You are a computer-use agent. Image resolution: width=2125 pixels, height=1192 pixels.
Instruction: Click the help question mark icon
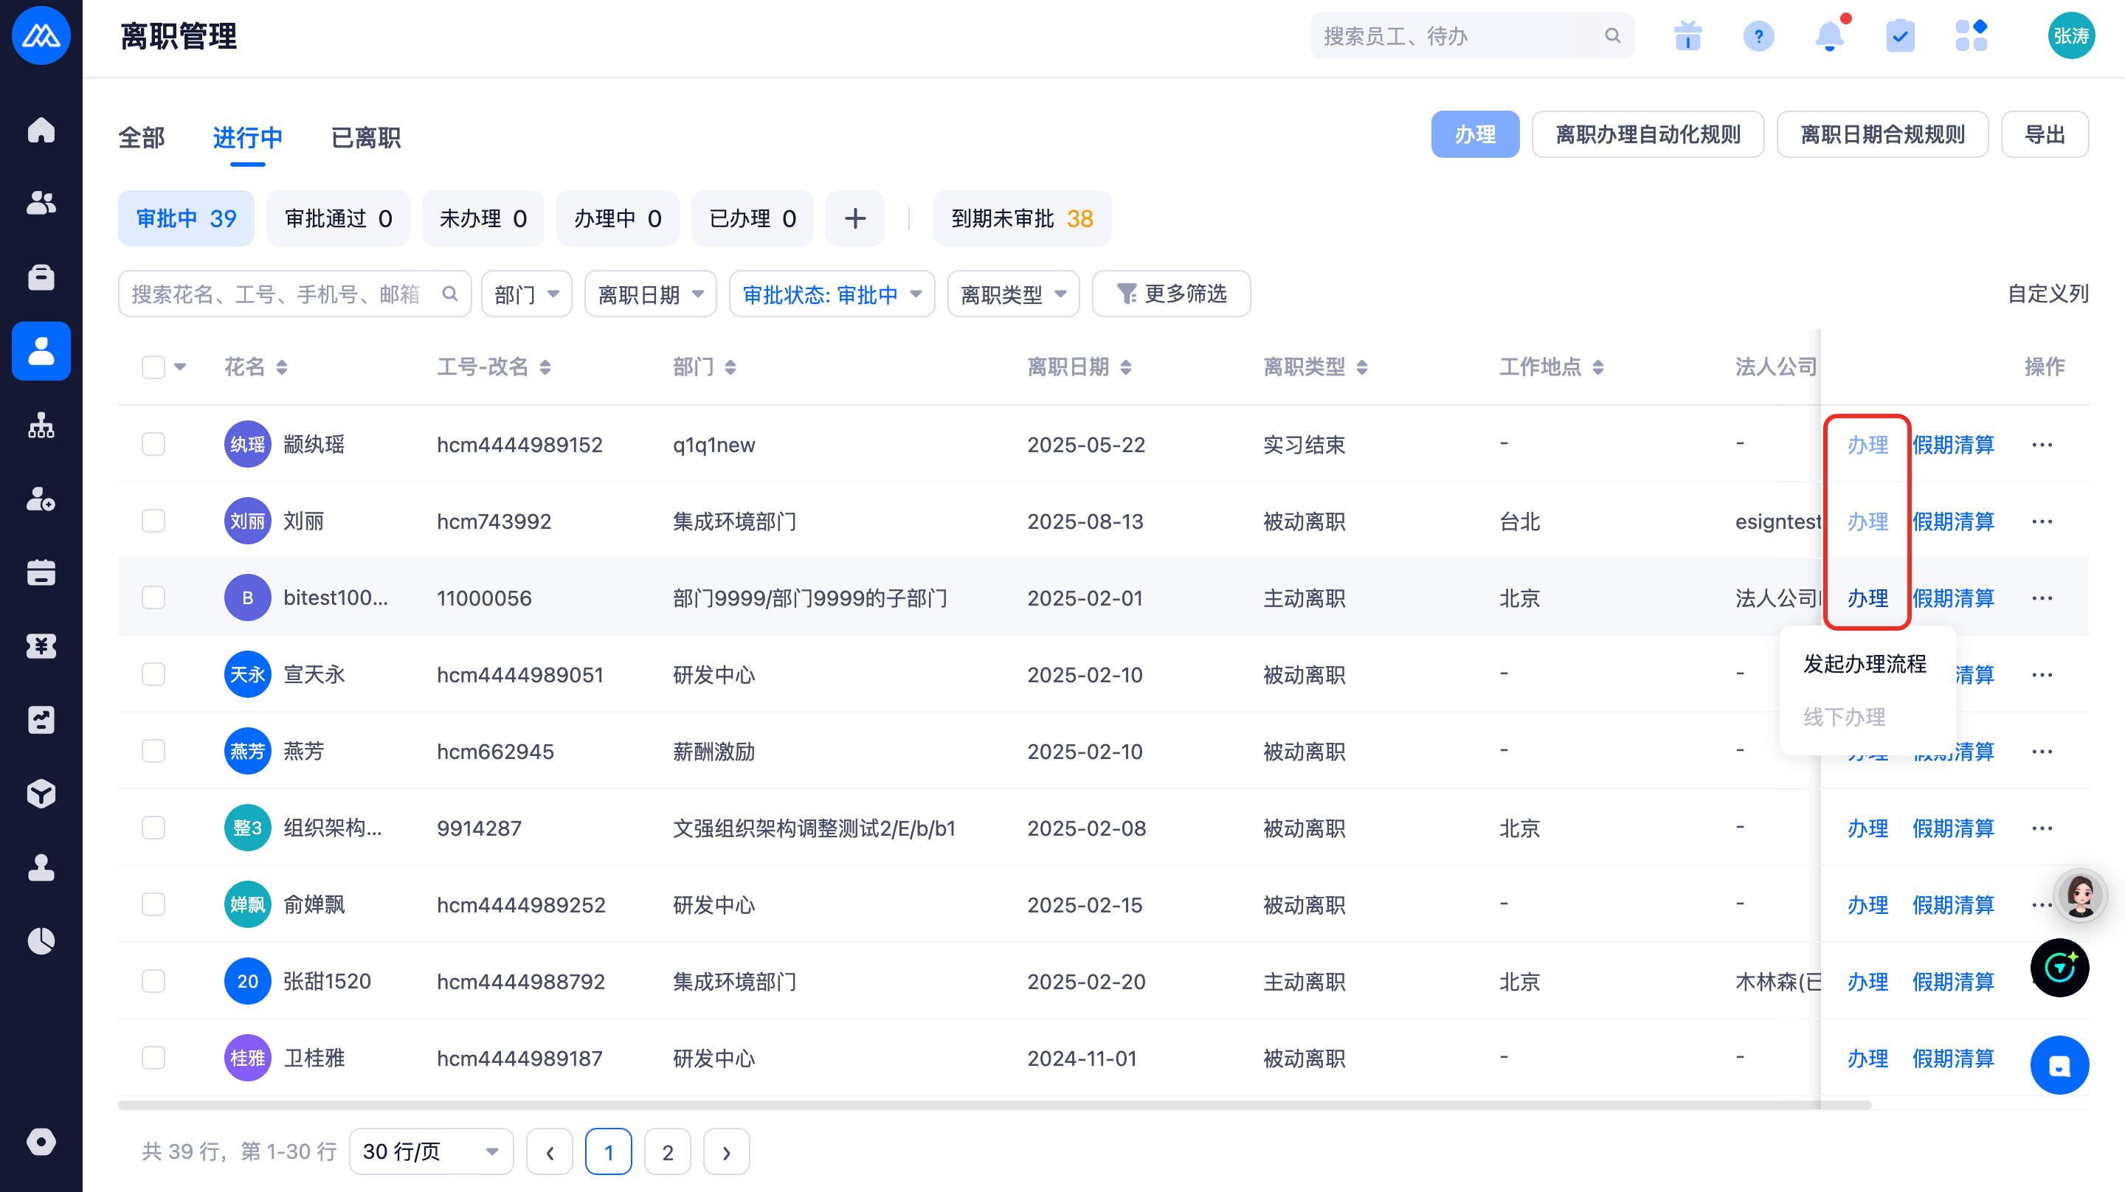1758,36
